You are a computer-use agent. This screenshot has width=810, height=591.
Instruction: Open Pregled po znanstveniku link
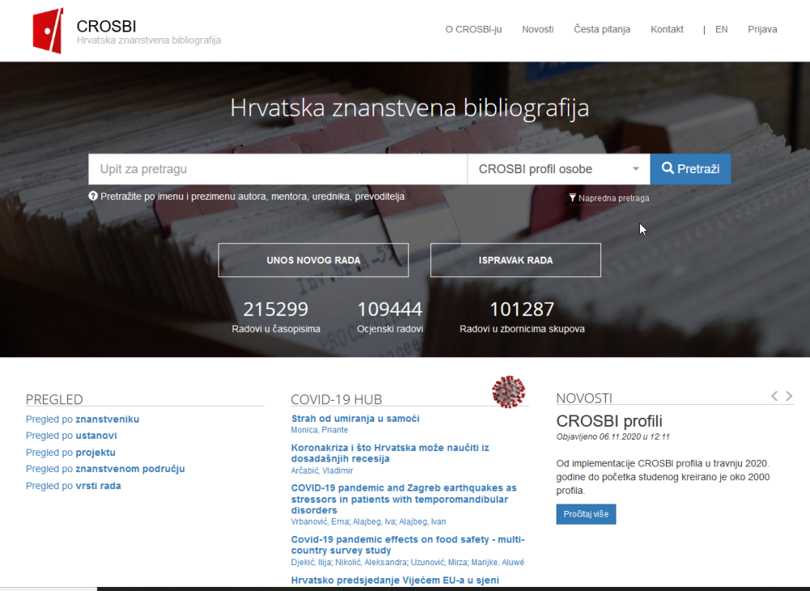pos(82,419)
